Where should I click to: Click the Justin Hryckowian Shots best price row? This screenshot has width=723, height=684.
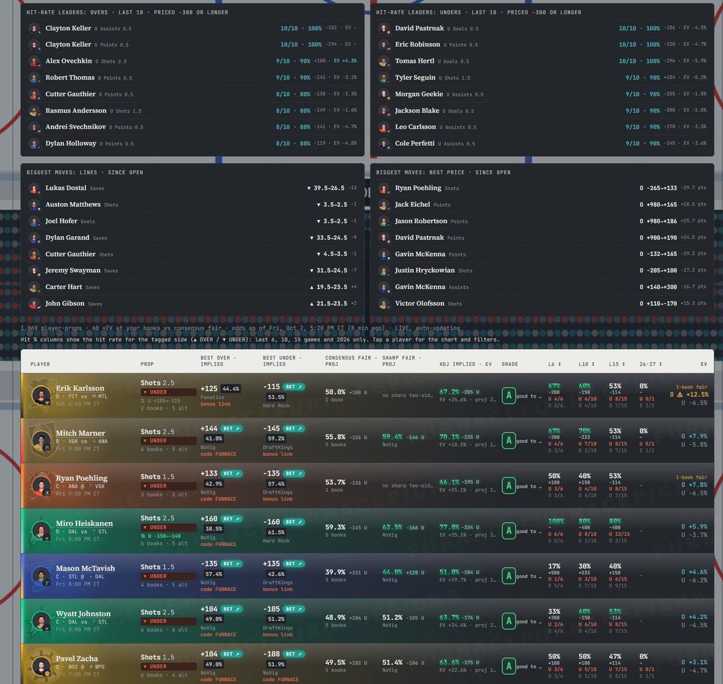pyautogui.click(x=542, y=271)
